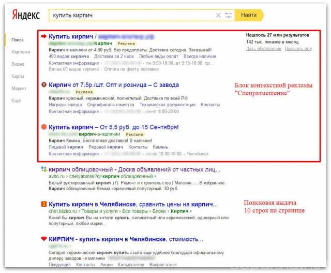Open 'Рядовой кирпич' sitelink
The width and height of the screenshot is (331, 273).
click(x=106, y=147)
